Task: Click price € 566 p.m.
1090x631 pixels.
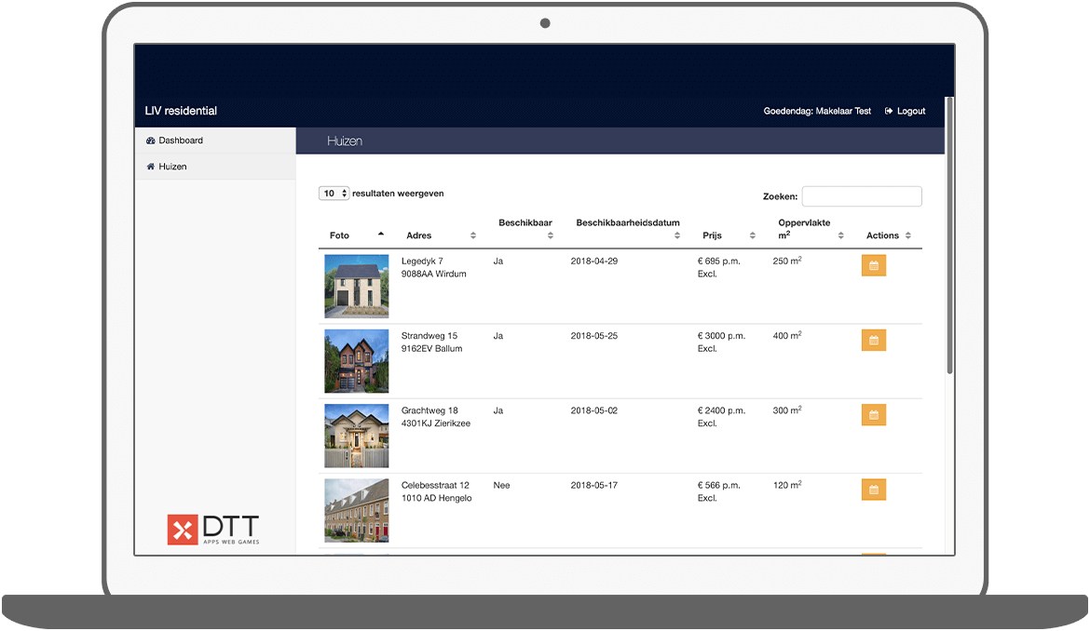Action: 719,485
